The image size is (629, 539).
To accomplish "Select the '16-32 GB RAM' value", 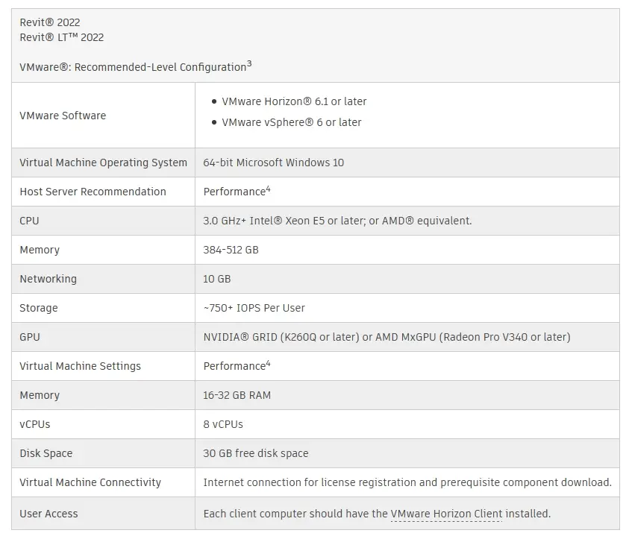I will point(237,395).
